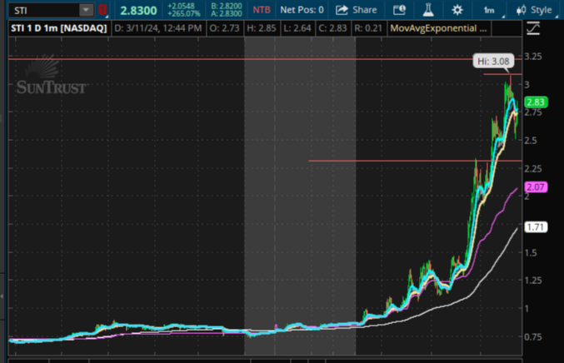
Task: Click the L: 2.64 low value
Action: point(297,28)
